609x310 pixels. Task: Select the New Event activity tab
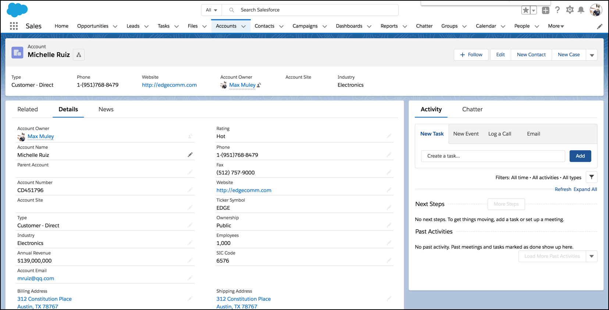[x=466, y=134]
